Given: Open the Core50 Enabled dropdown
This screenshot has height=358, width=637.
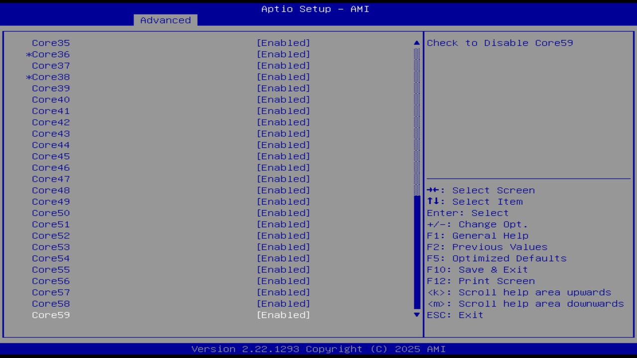Looking at the screenshot, I should [x=283, y=213].
